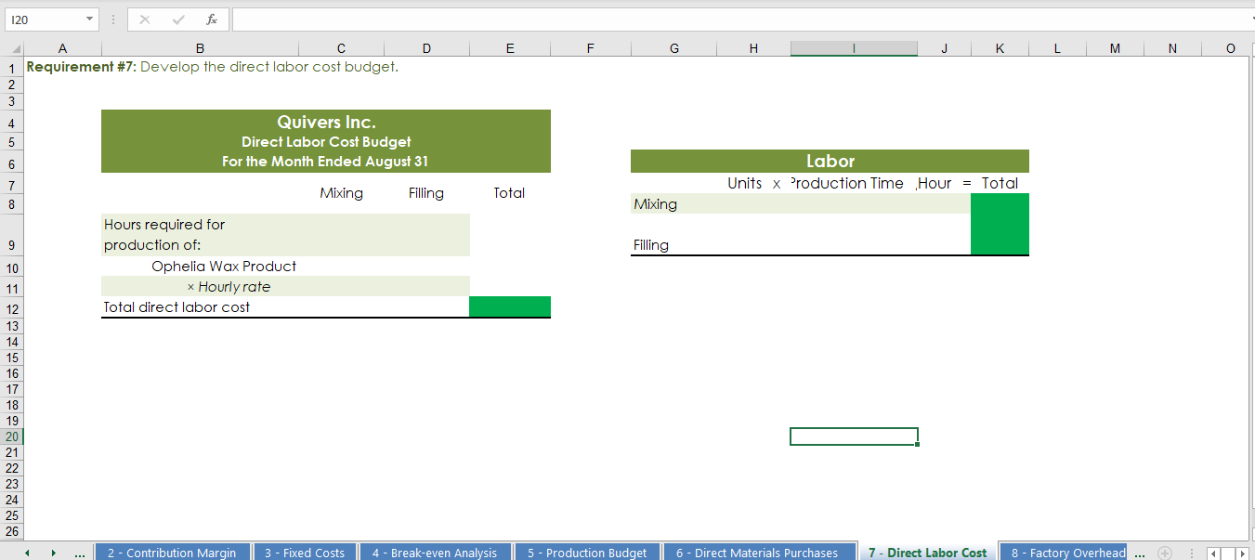Select row 26 header
Viewport: 1255px width, 560px height.
11,531
